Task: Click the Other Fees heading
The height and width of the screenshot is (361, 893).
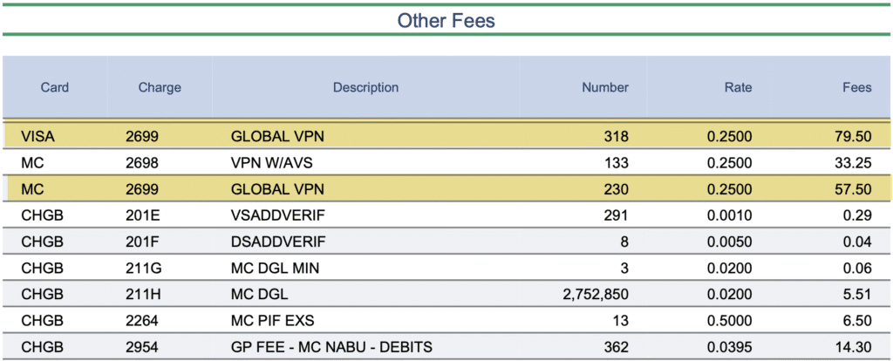Action: coord(446,19)
